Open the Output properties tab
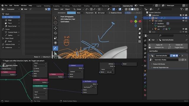The image size is (189, 106). pos(145,49)
